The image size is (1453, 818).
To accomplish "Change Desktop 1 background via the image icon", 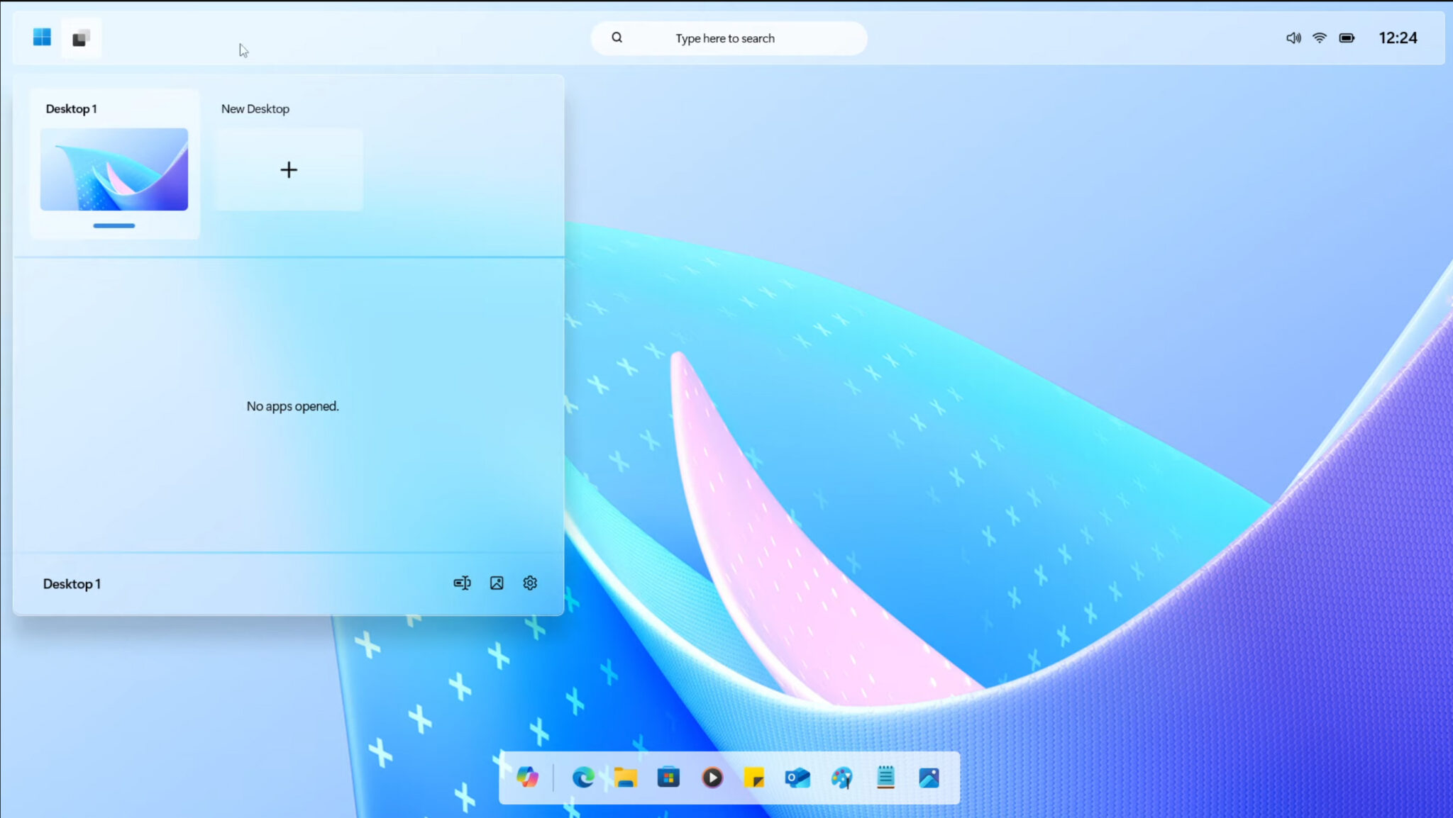I will click(496, 583).
